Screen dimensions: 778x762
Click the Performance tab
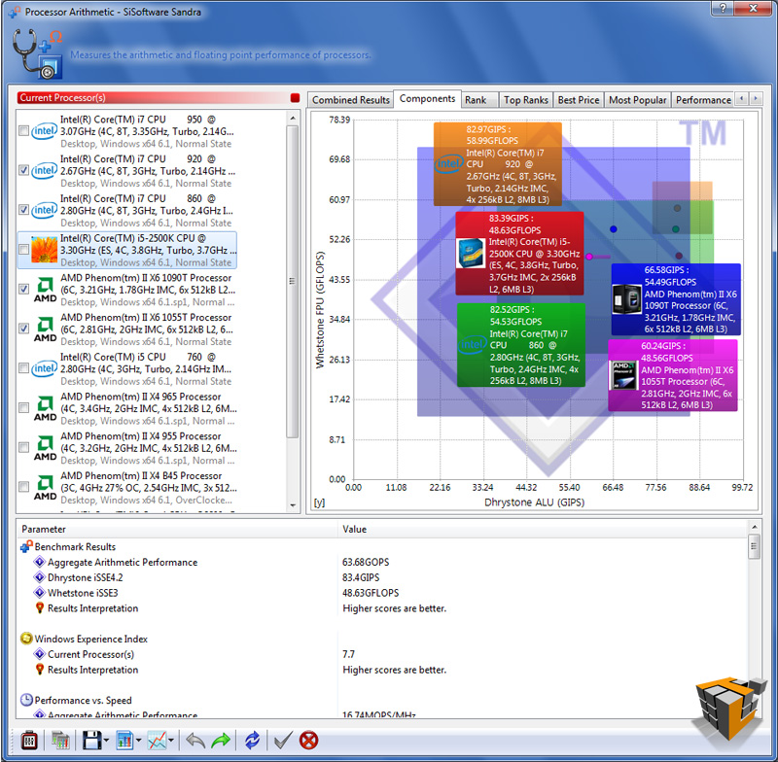(703, 100)
